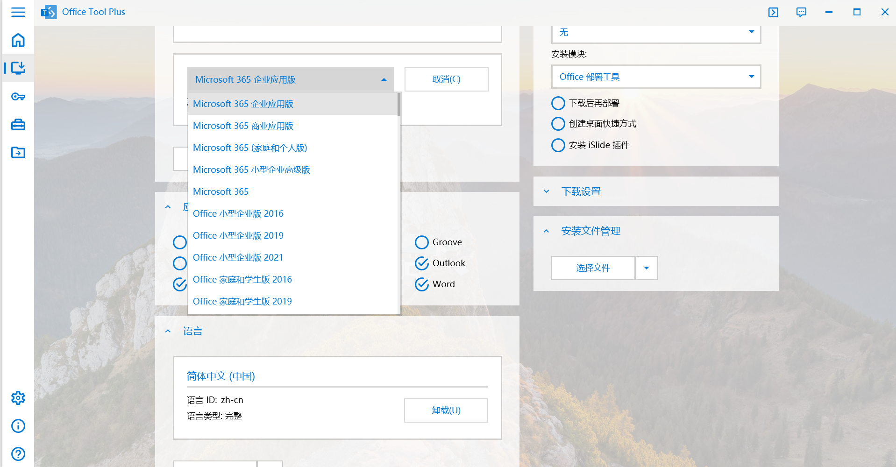Click the 取消(C) button

click(447, 79)
